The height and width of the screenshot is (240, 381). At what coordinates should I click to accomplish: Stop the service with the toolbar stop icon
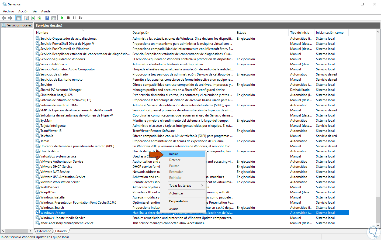(x=68, y=18)
